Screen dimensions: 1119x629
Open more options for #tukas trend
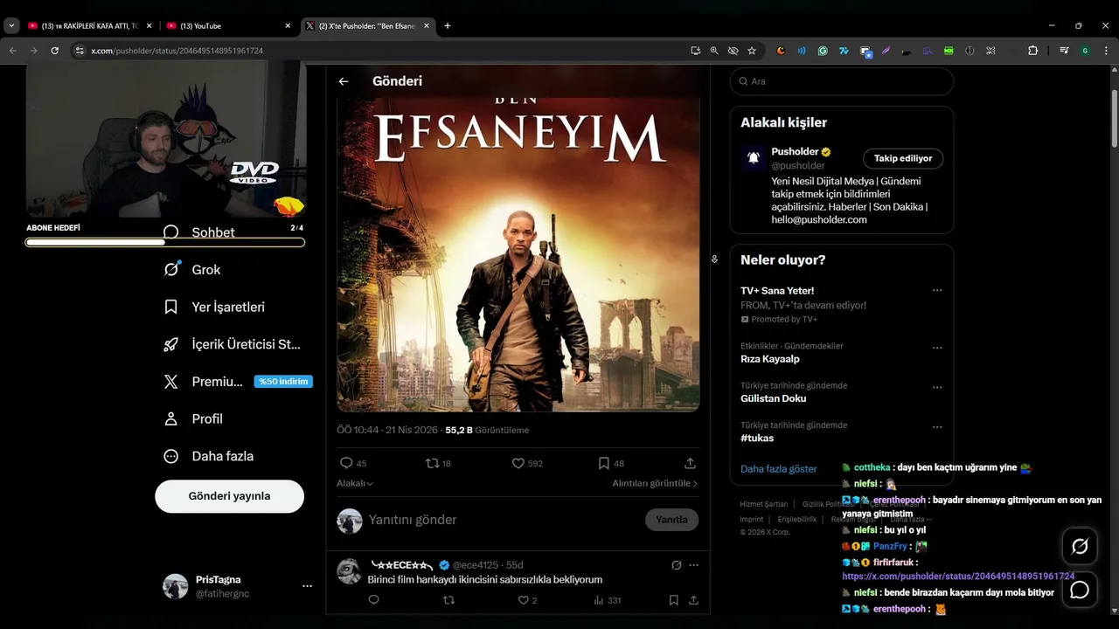pyautogui.click(x=937, y=427)
